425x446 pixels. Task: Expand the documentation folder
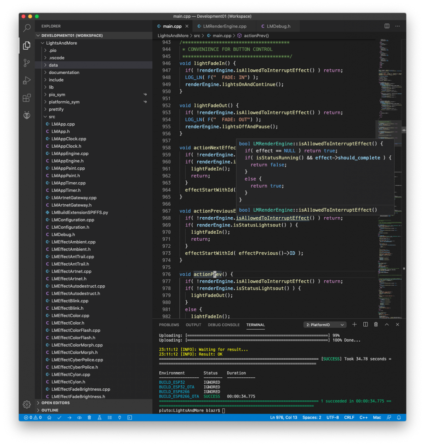[x=64, y=73]
